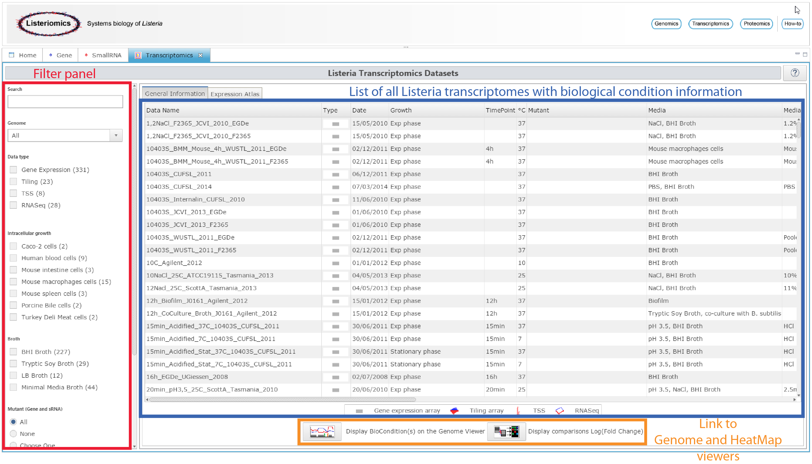Check the BHI Broth (227) filter

pos(13,352)
